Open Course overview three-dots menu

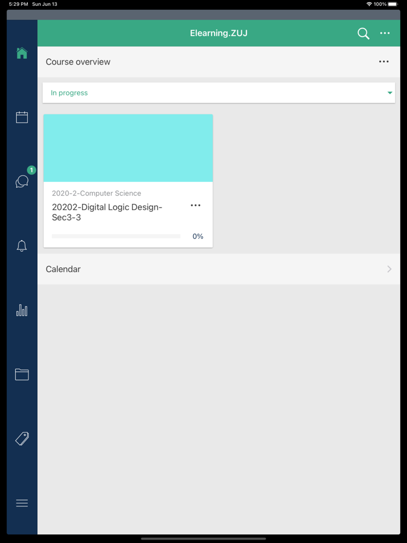point(384,62)
